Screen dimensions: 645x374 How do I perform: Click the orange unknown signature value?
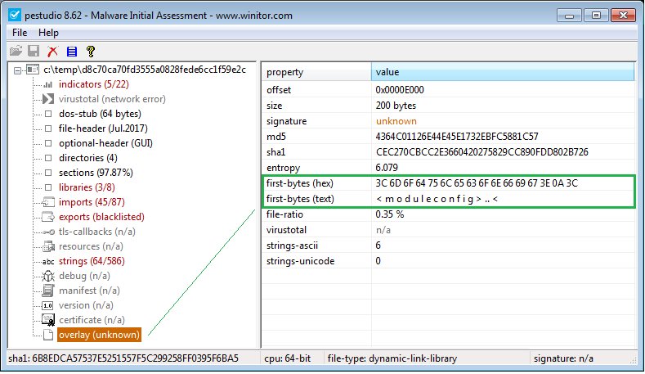[396, 121]
